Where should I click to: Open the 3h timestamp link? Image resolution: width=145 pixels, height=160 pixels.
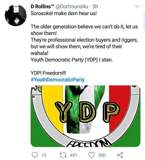[95, 7]
